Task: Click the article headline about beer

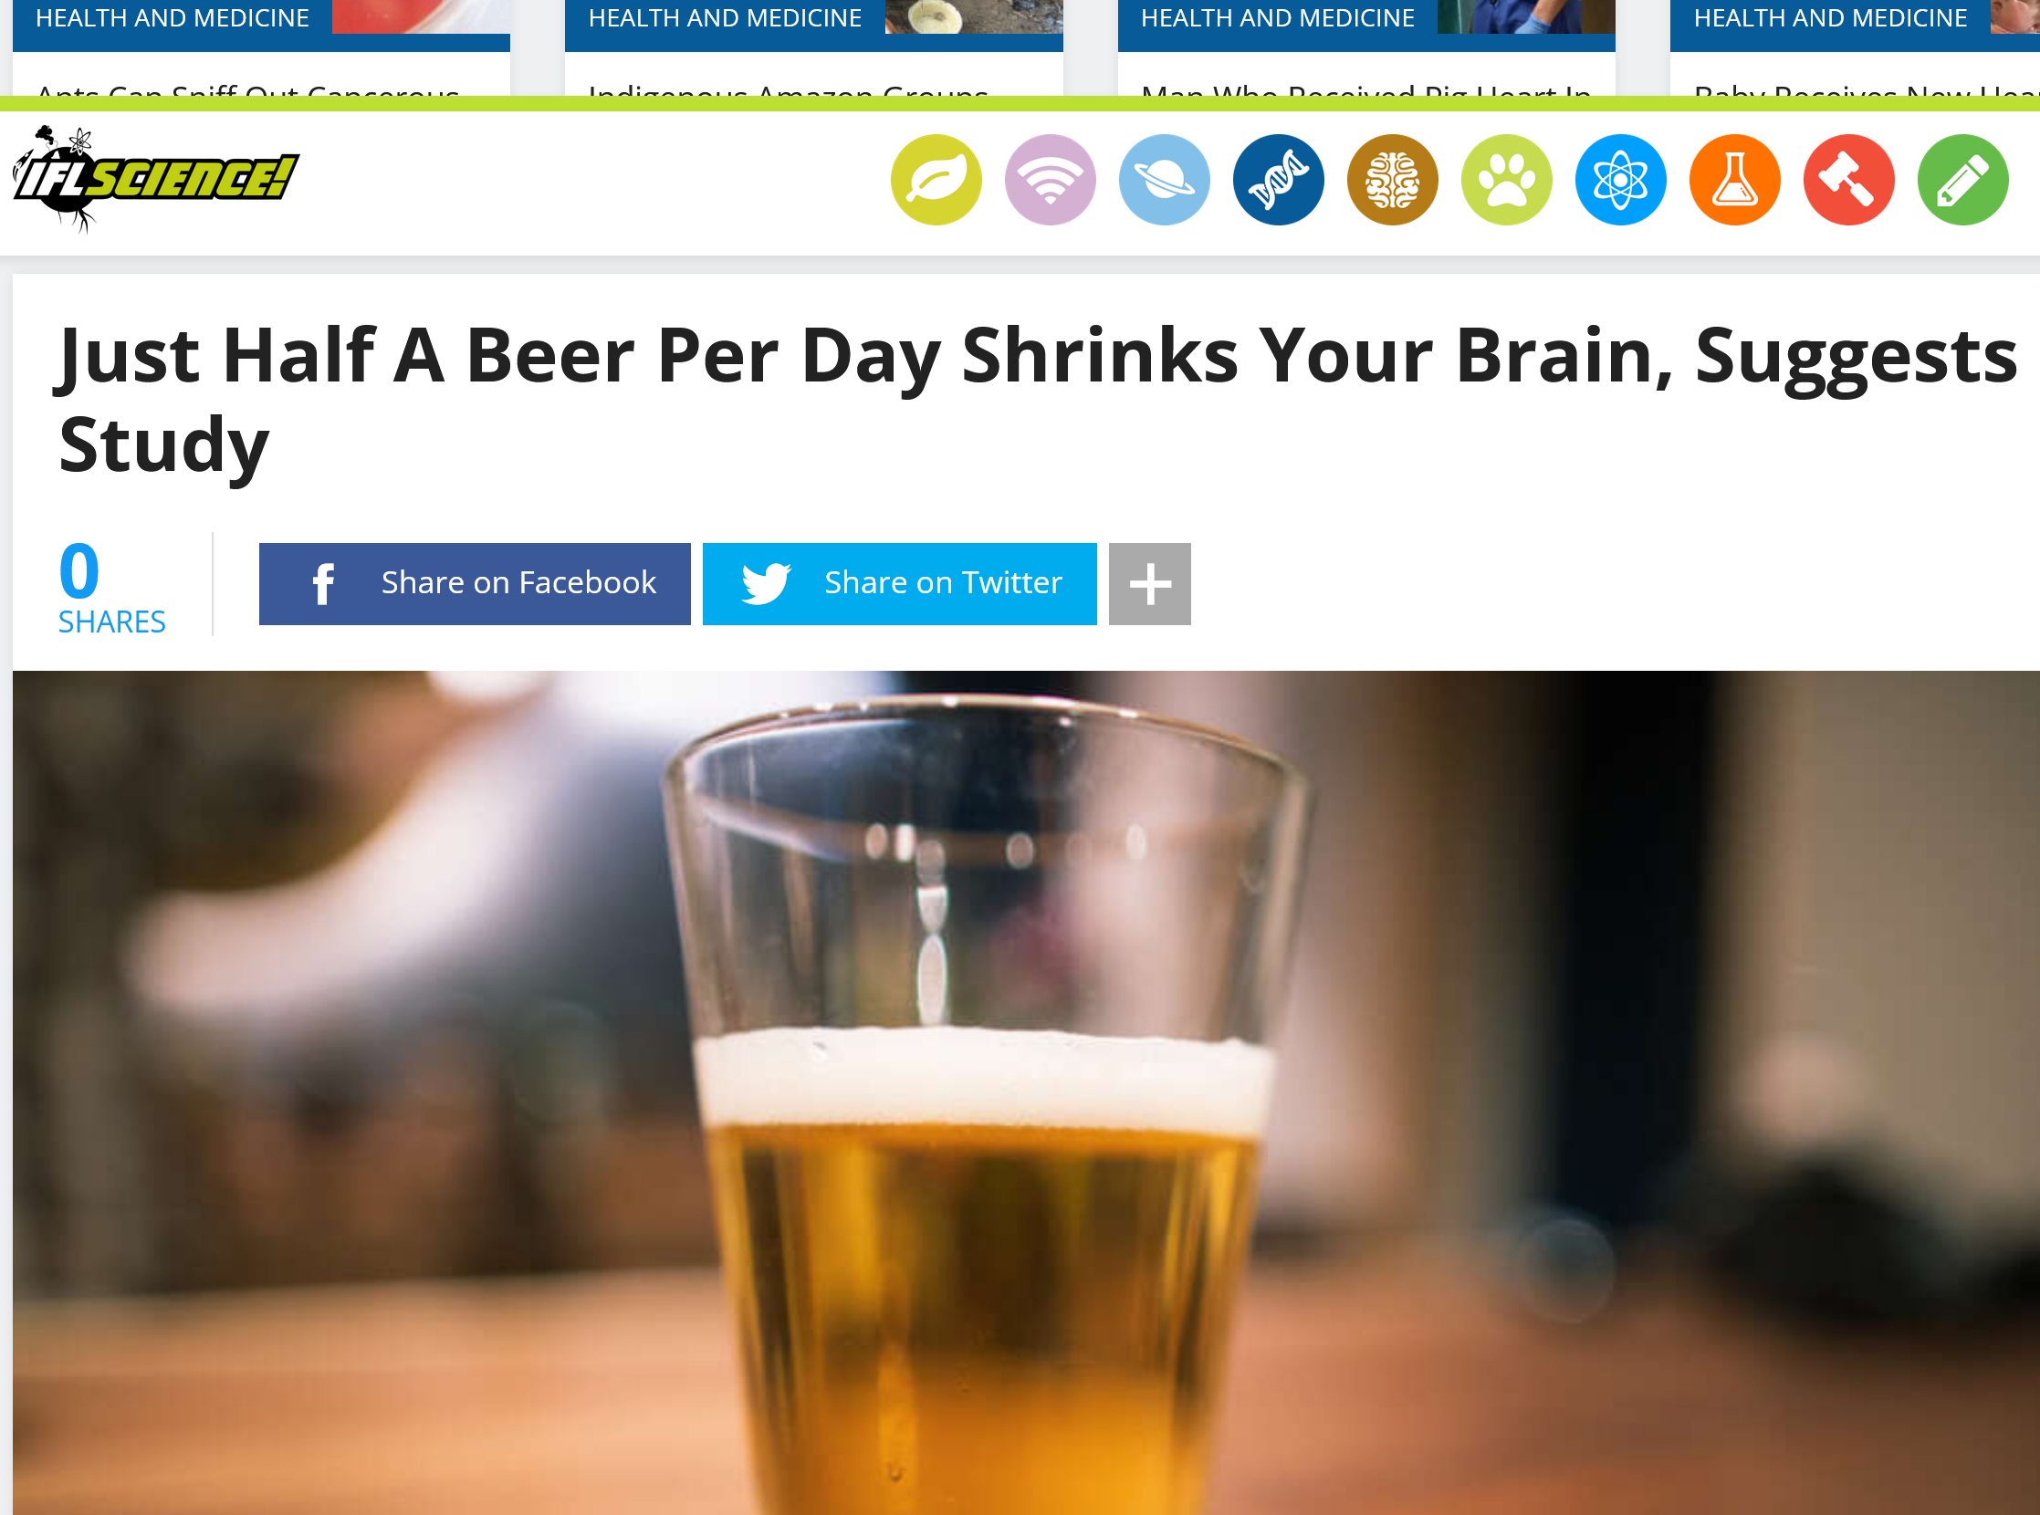Action: 1037,399
